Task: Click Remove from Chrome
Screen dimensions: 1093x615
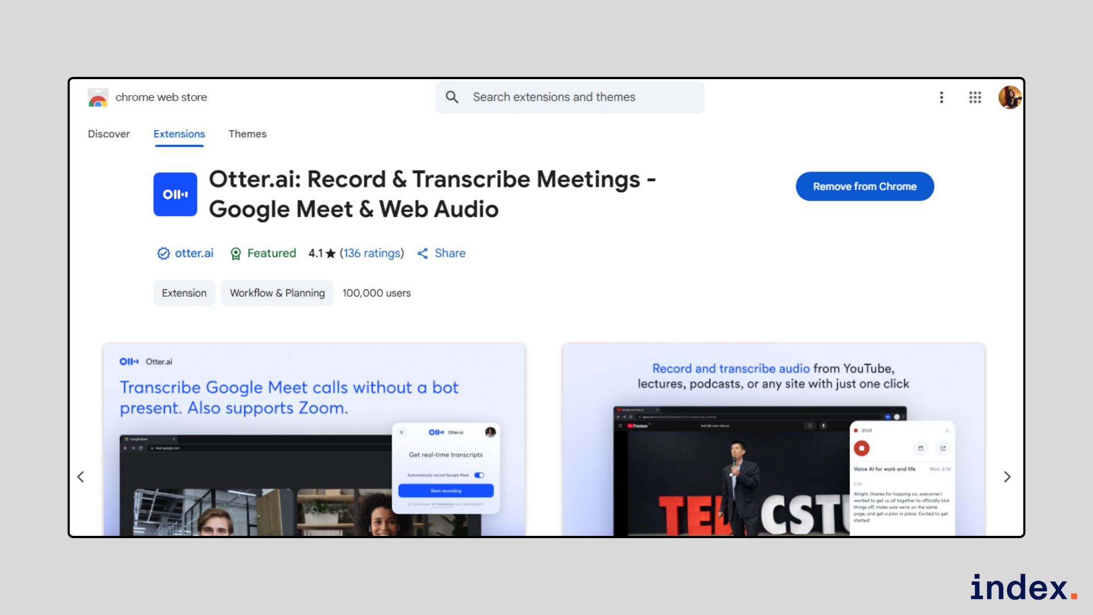Action: tap(864, 186)
